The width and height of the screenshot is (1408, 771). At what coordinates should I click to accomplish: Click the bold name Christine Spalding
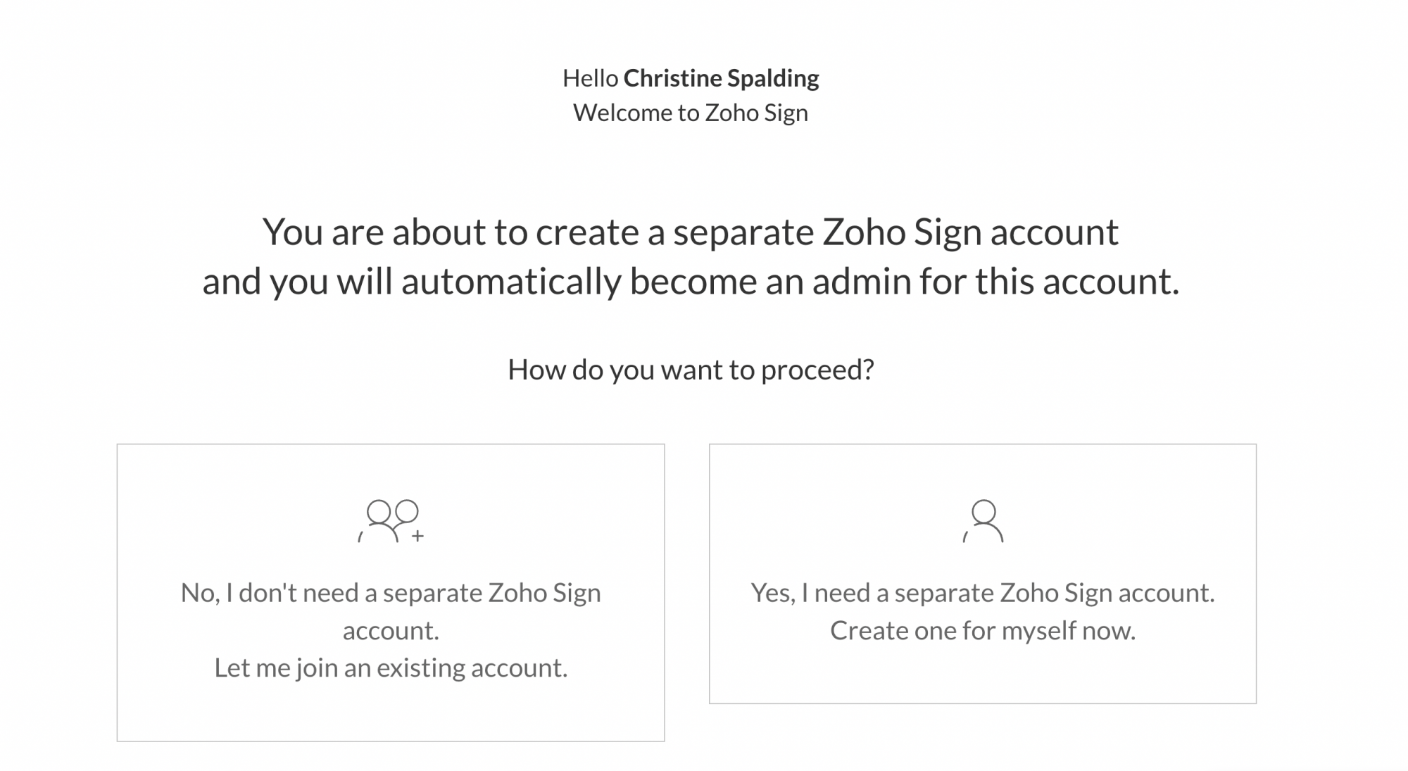721,78
